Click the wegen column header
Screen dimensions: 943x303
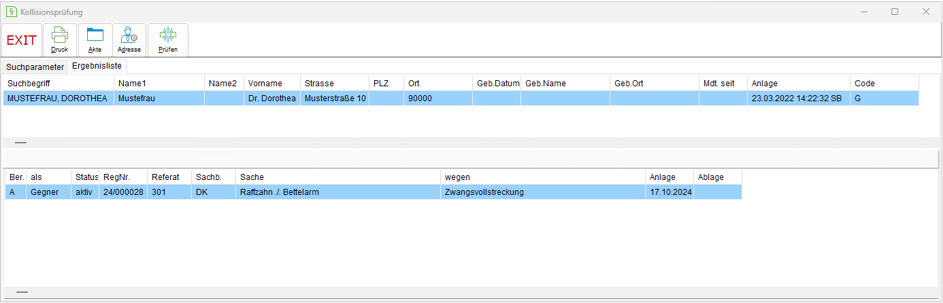[x=543, y=177]
